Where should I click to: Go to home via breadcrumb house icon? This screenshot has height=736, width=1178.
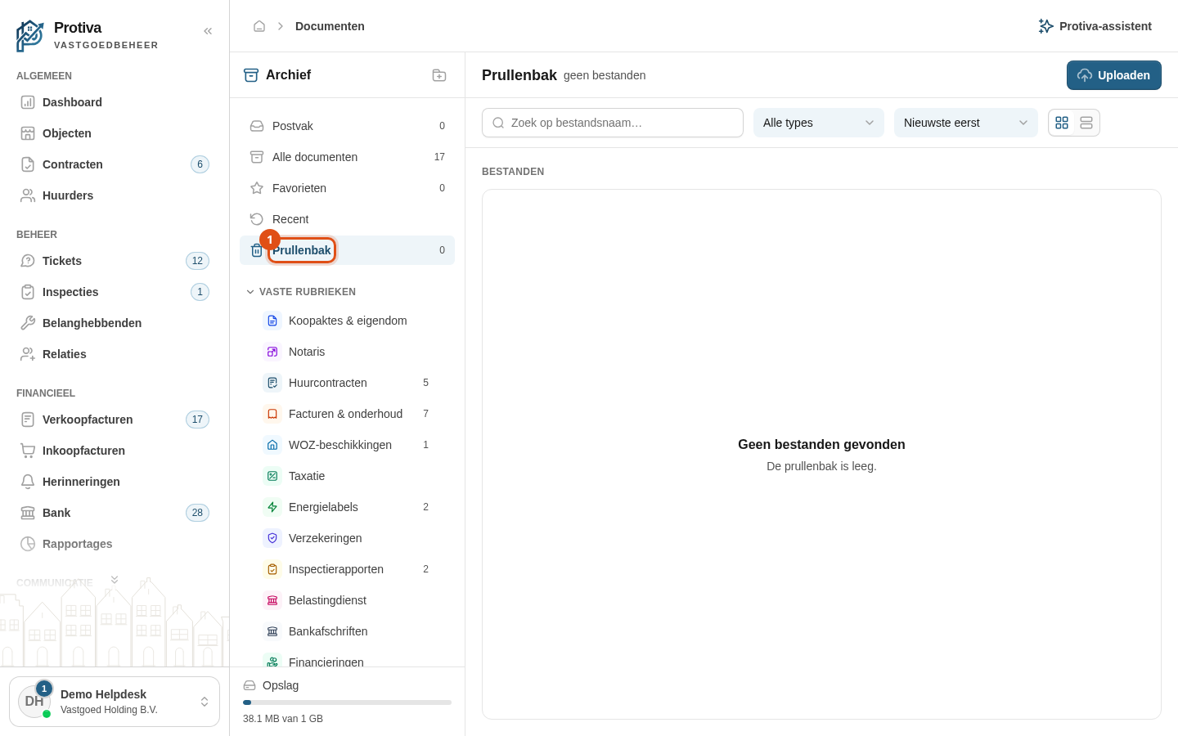[259, 26]
